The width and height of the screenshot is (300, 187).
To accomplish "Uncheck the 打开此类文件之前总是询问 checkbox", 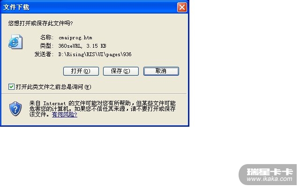I will point(11,87).
